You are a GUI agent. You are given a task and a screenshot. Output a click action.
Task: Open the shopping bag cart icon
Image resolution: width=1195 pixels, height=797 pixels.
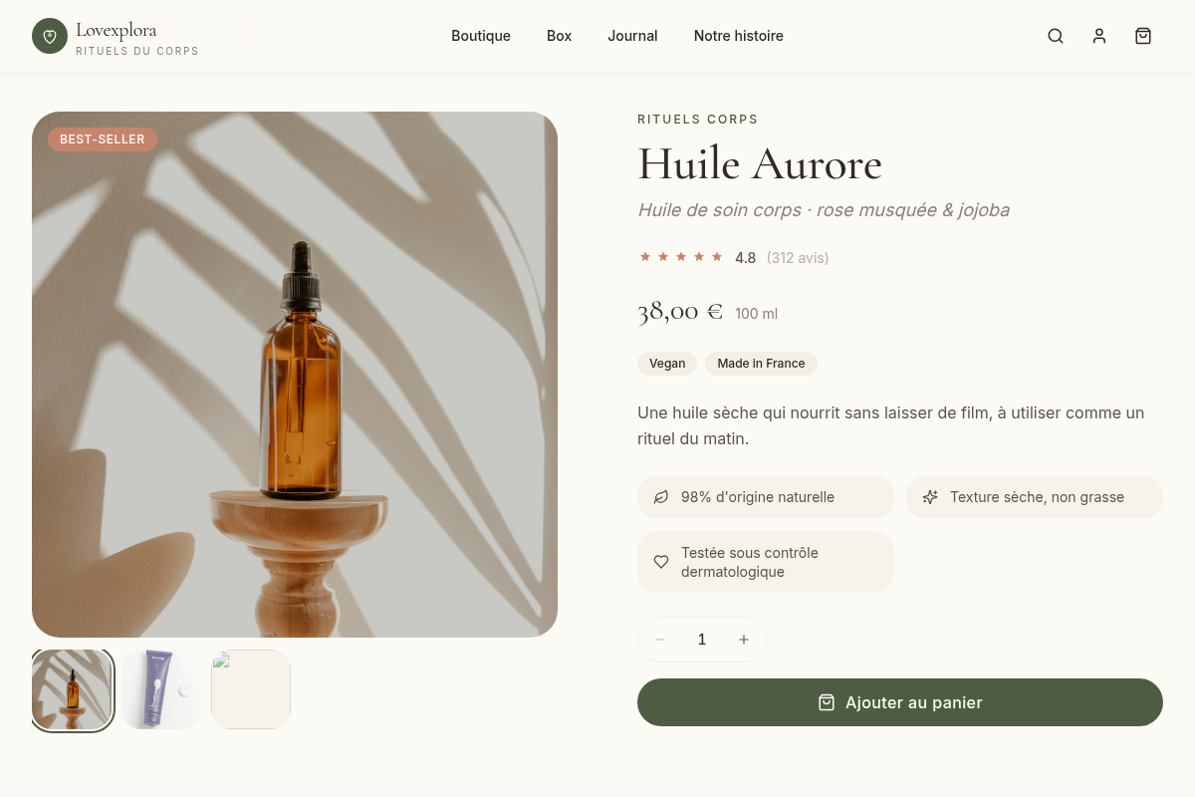(x=1143, y=36)
